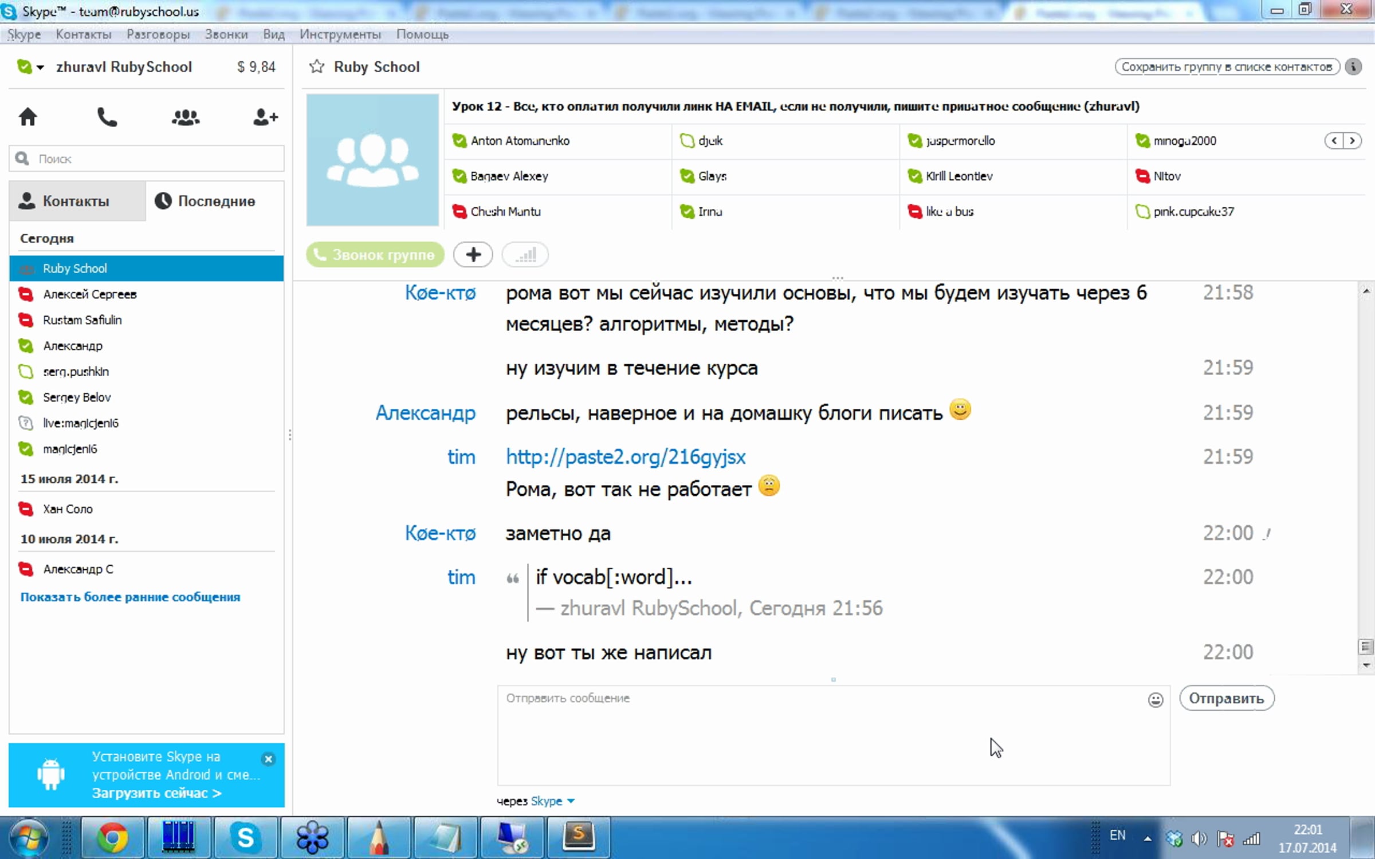
Task: Open conversation with Александр С
Action: point(147,569)
